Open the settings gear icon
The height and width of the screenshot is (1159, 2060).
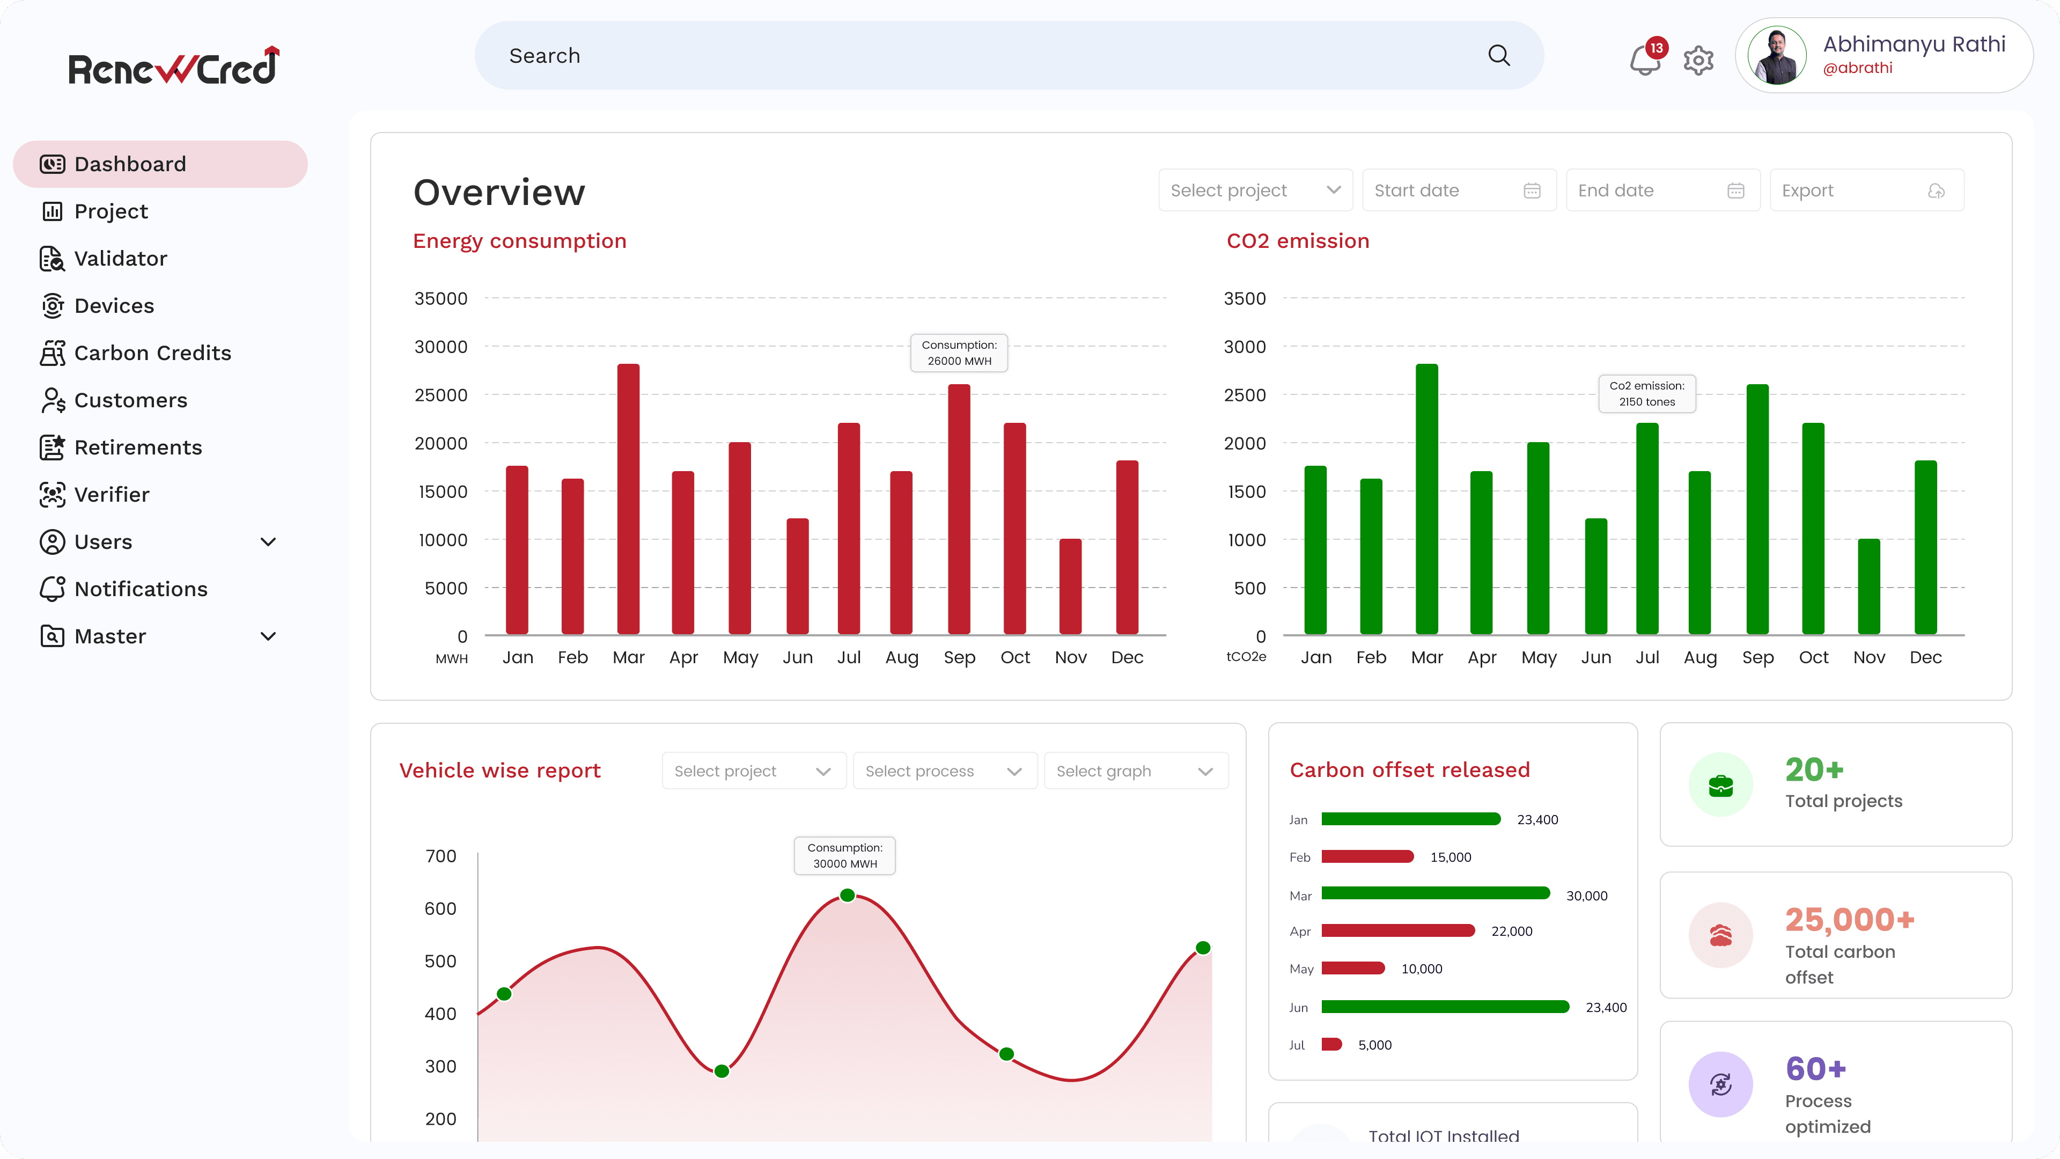pyautogui.click(x=1698, y=60)
